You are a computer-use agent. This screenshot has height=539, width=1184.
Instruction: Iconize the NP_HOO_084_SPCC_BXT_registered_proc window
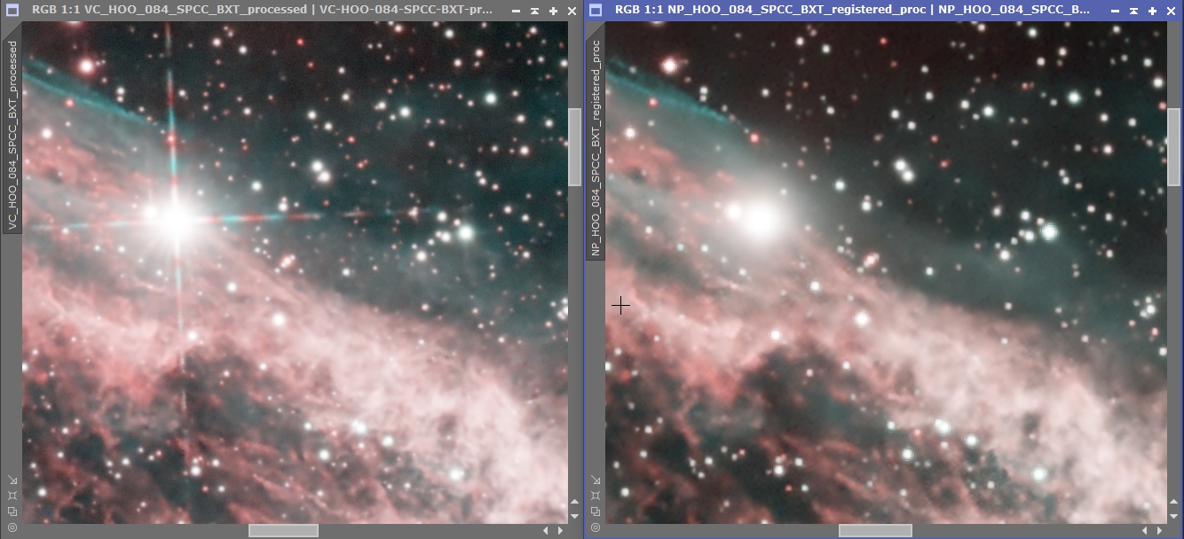point(1117,12)
